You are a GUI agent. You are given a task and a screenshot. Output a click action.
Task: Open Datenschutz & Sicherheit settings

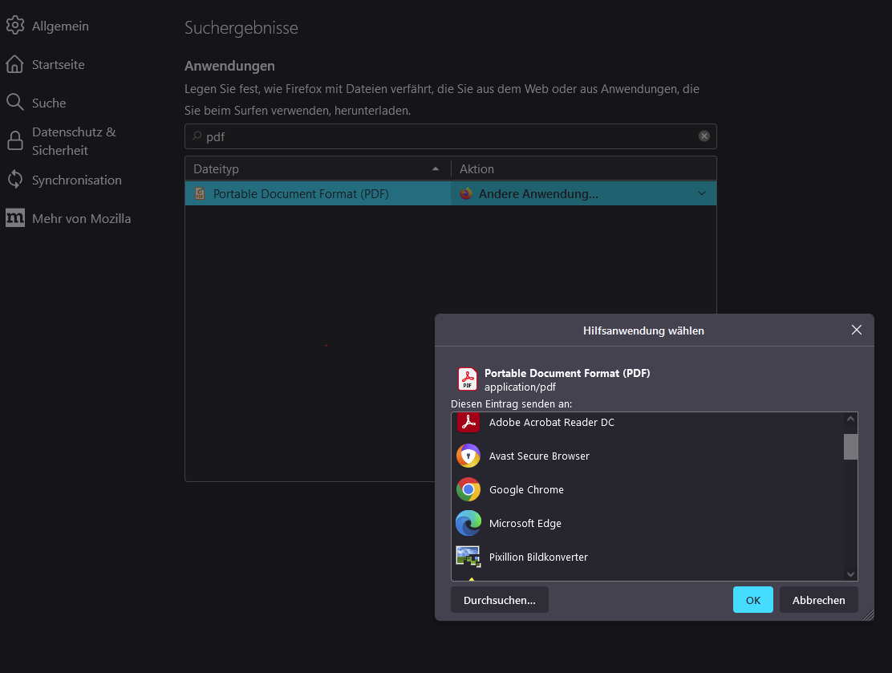click(73, 141)
